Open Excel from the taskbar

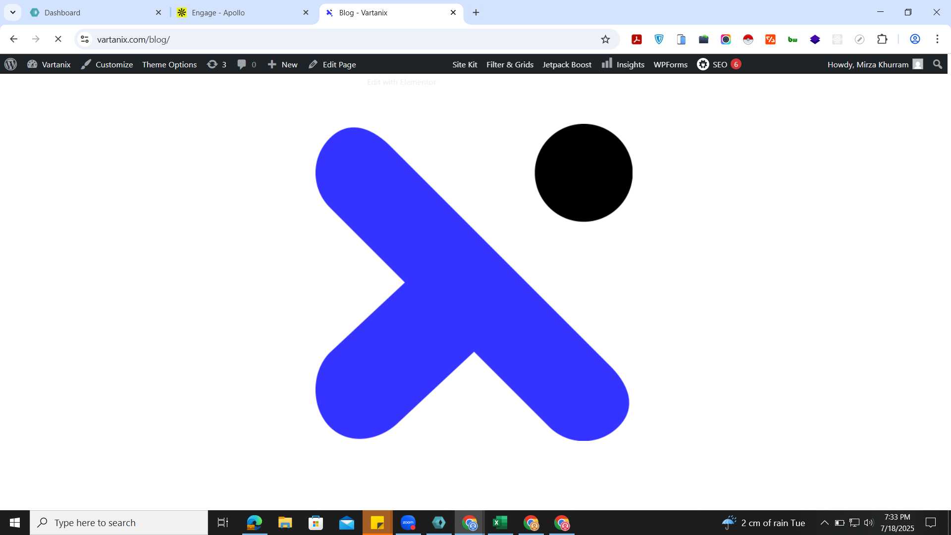coord(500,523)
